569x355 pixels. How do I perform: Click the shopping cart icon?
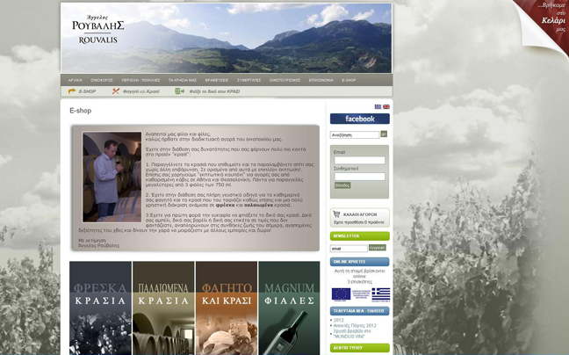click(336, 214)
